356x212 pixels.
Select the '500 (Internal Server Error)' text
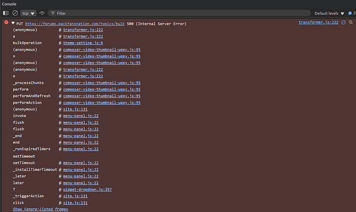click(156, 24)
